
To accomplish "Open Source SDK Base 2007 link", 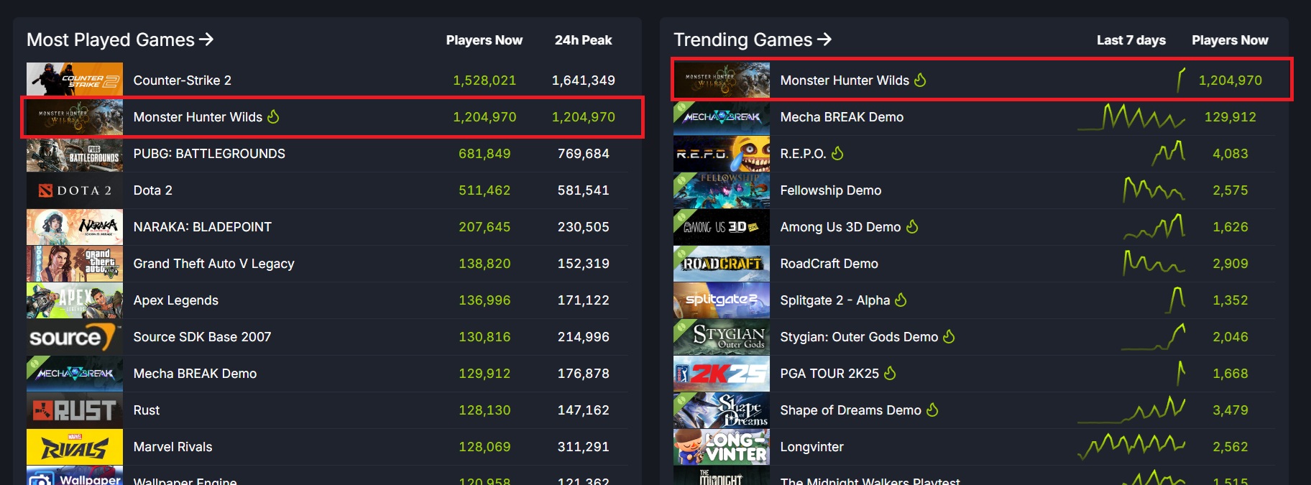I will 203,337.
